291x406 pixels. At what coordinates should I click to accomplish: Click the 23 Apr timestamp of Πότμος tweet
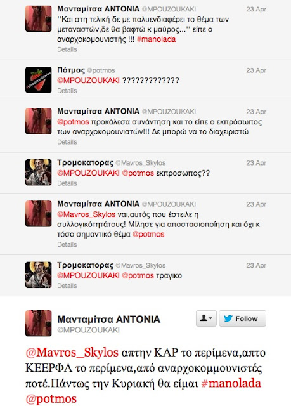click(x=256, y=70)
